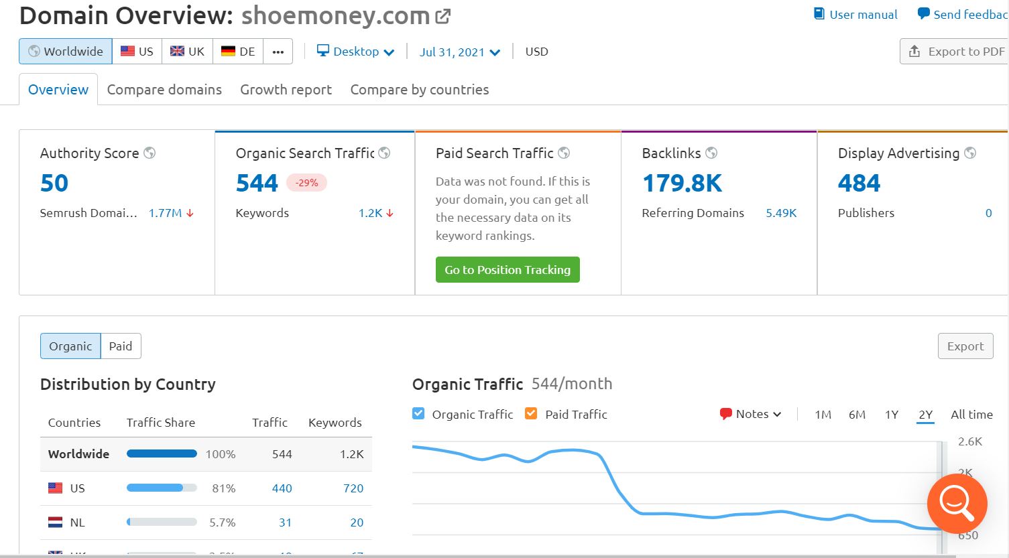Uncheck the Organic Traffic checkbox
This screenshot has width=1009, height=558.
tap(418, 413)
